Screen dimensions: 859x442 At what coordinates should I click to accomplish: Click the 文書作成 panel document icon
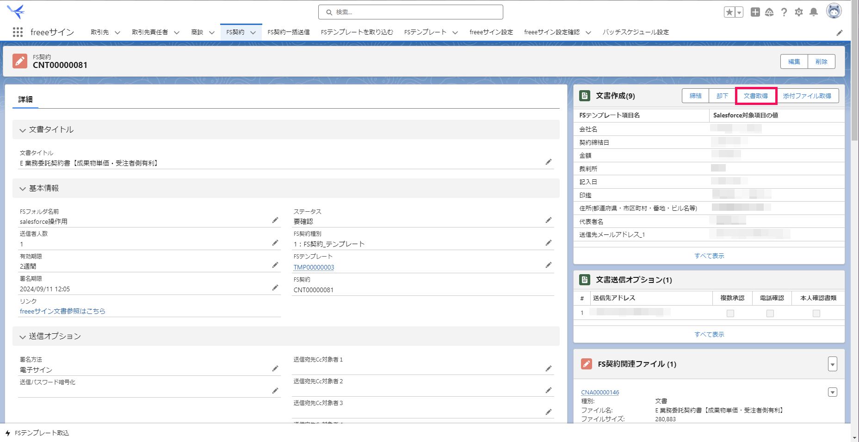585,96
